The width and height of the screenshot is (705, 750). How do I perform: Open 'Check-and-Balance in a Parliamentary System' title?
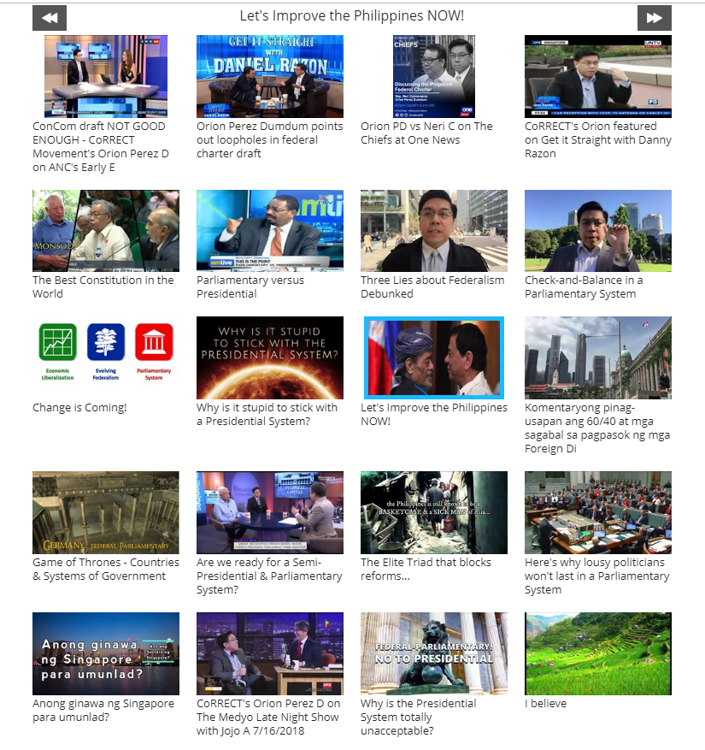584,286
